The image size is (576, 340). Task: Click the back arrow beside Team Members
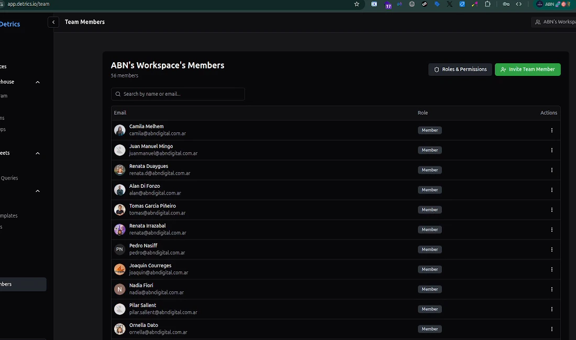click(x=53, y=22)
